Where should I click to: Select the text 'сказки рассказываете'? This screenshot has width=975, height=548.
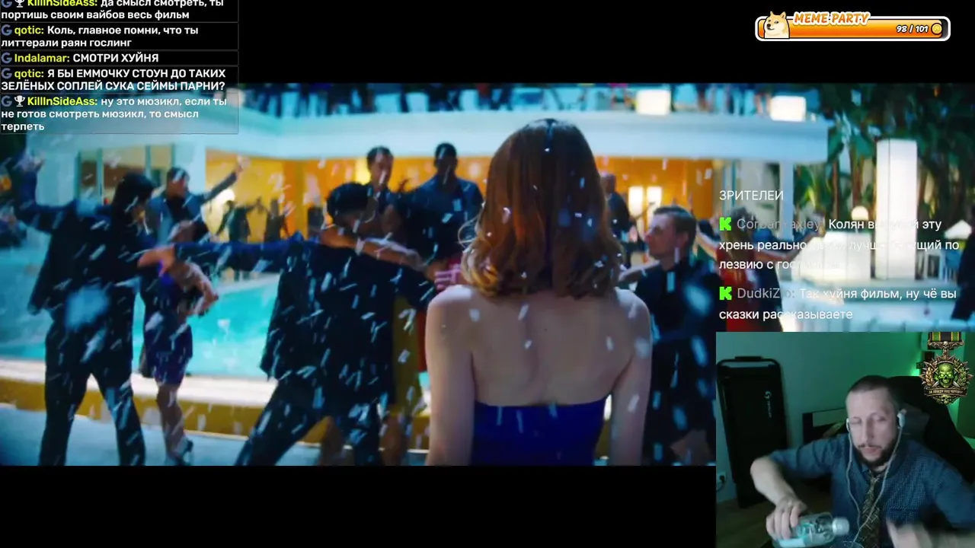click(x=786, y=314)
